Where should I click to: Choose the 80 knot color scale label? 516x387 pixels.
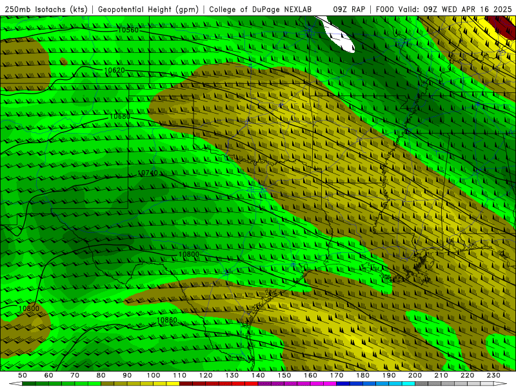(101, 375)
